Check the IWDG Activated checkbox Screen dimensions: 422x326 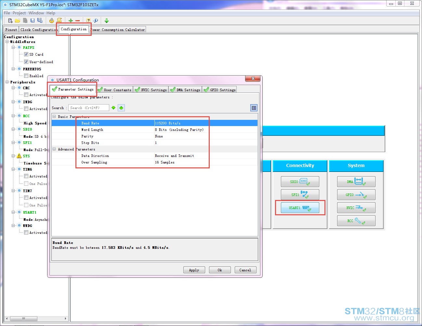click(x=26, y=109)
